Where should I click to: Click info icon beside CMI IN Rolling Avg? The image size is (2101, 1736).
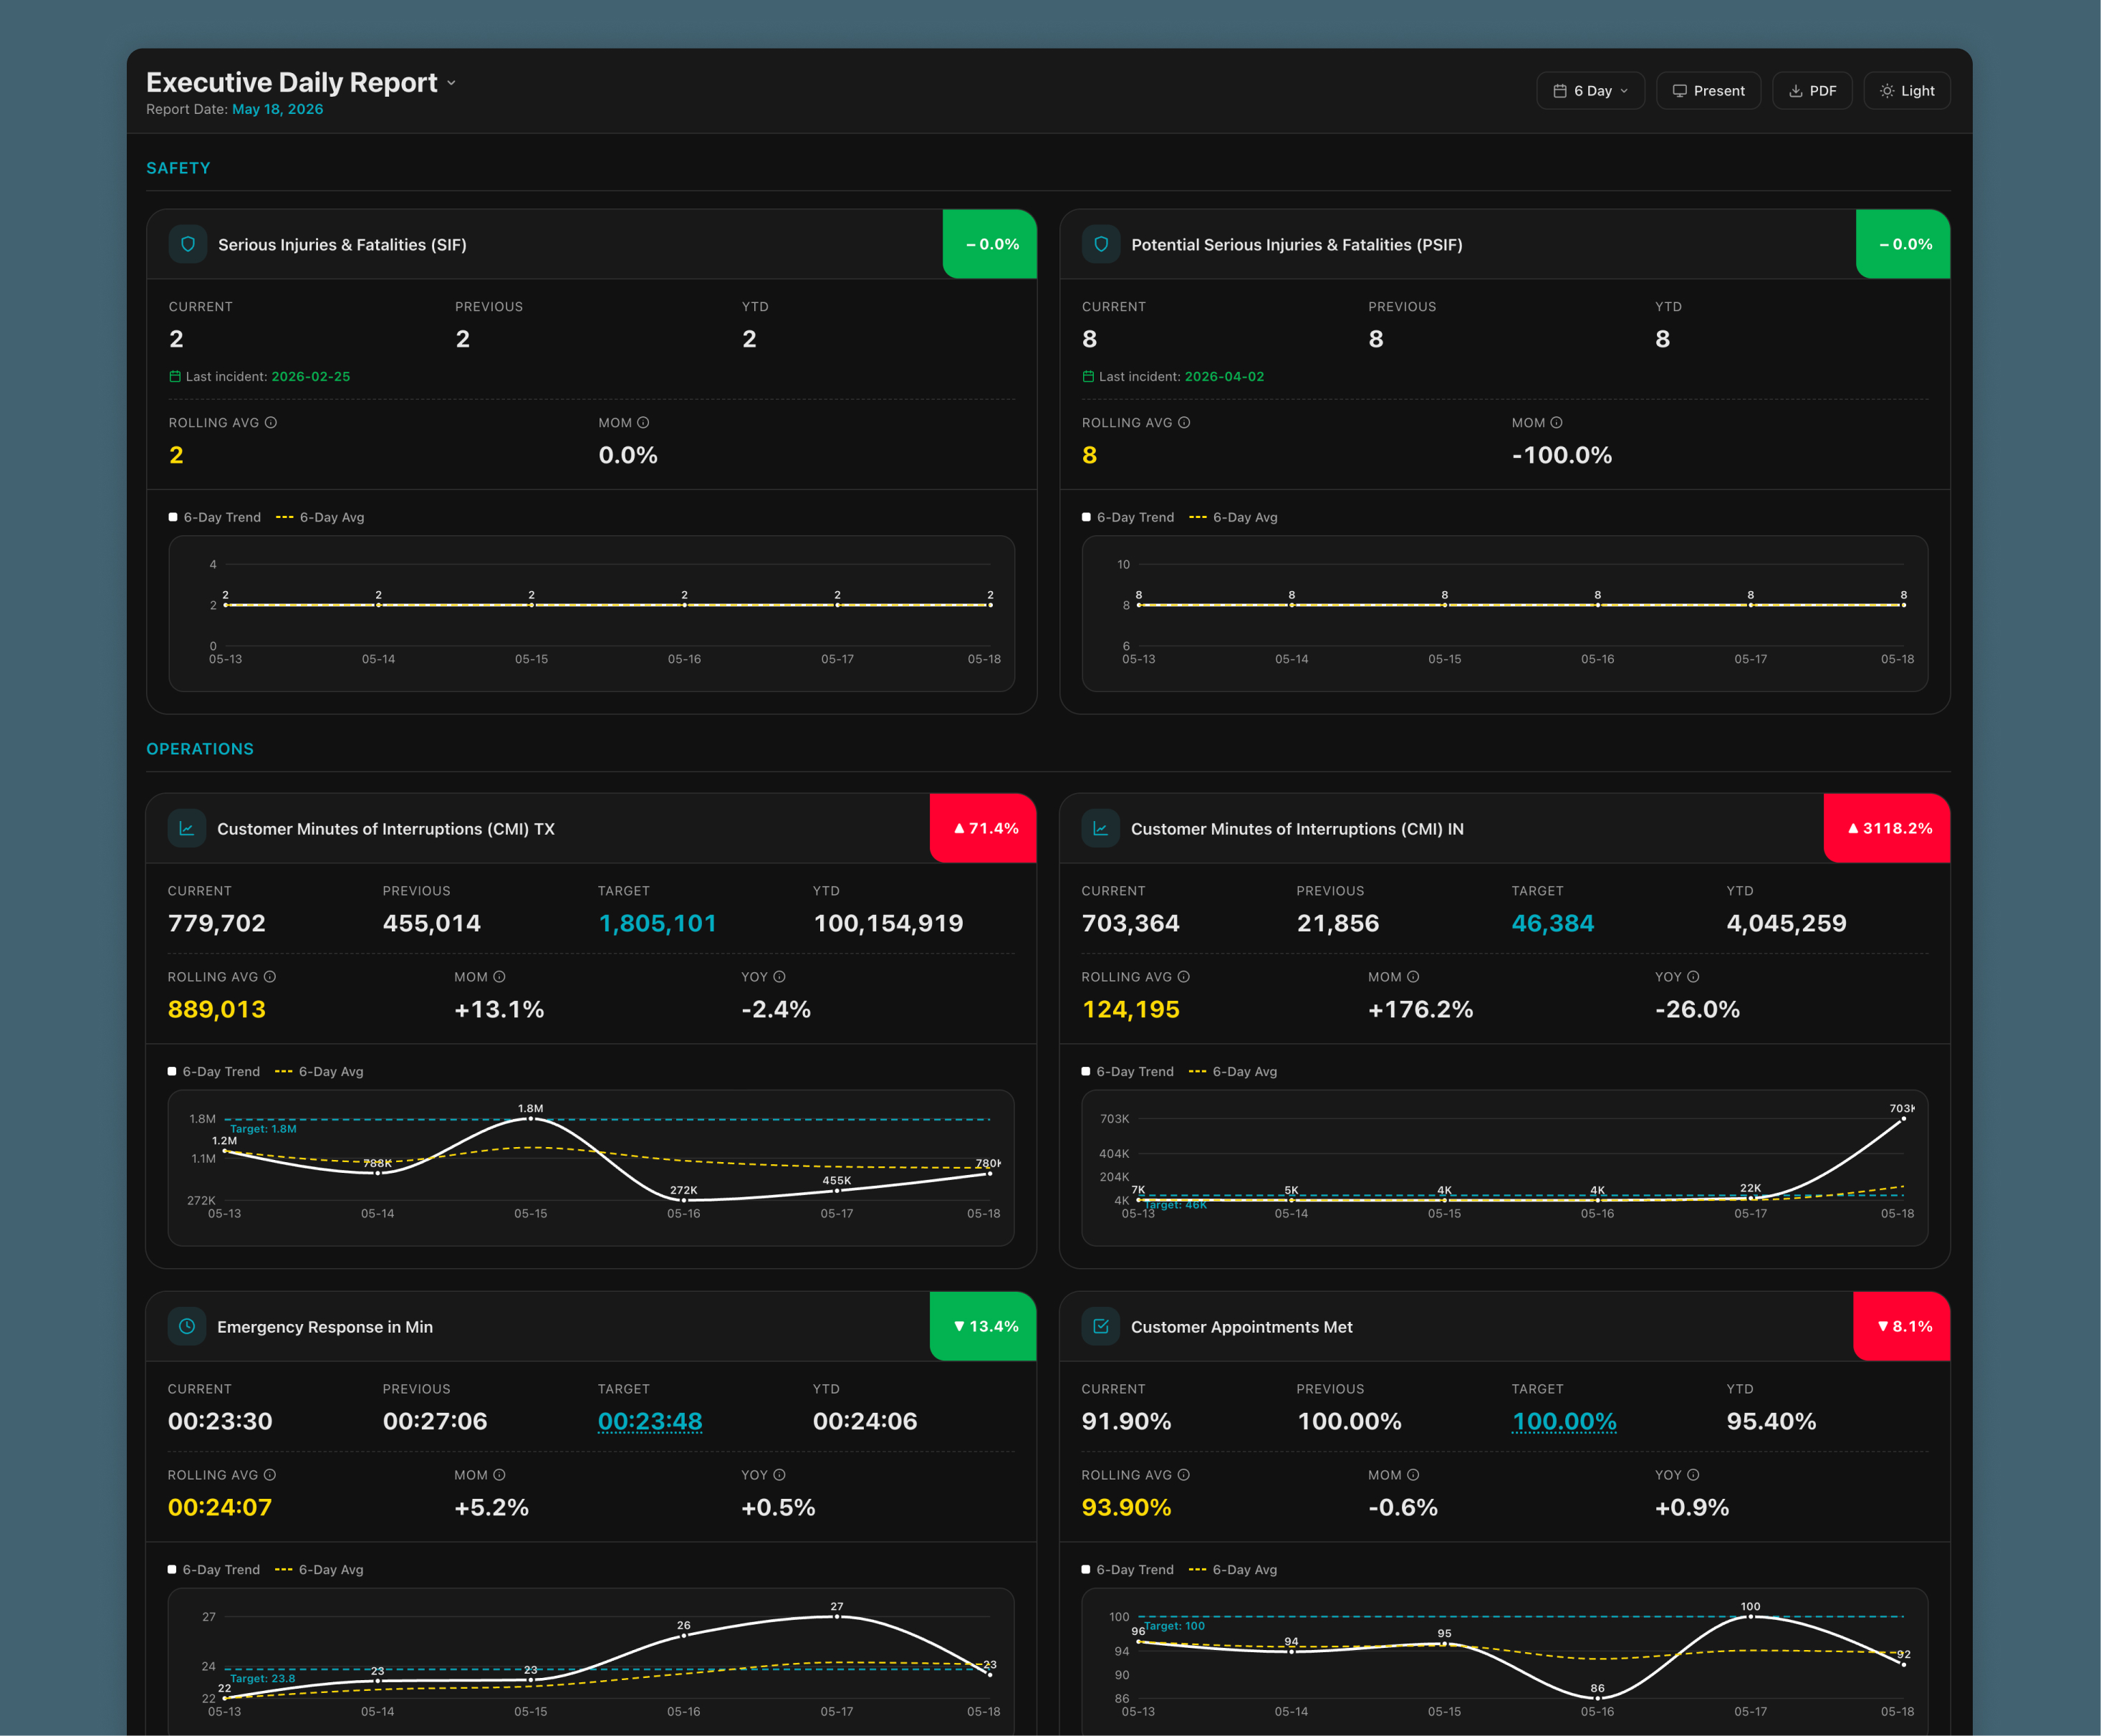pyautogui.click(x=1183, y=977)
